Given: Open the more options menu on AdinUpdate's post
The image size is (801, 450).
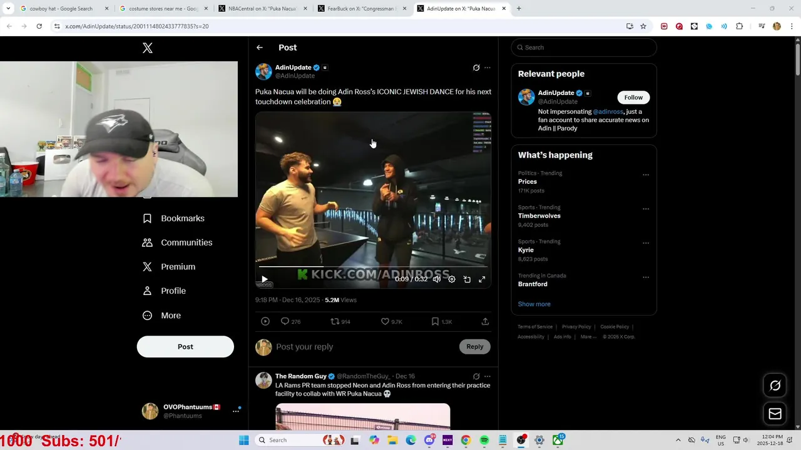Looking at the screenshot, I should click(487, 67).
